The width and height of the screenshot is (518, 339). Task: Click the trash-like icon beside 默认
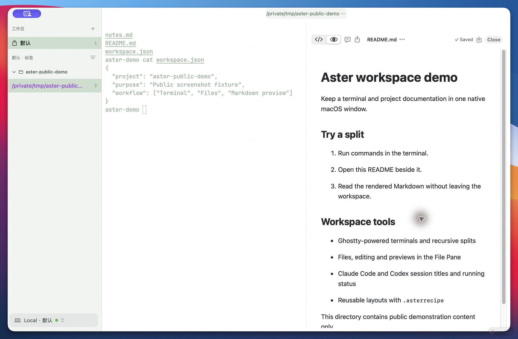pyautogui.click(x=15, y=43)
